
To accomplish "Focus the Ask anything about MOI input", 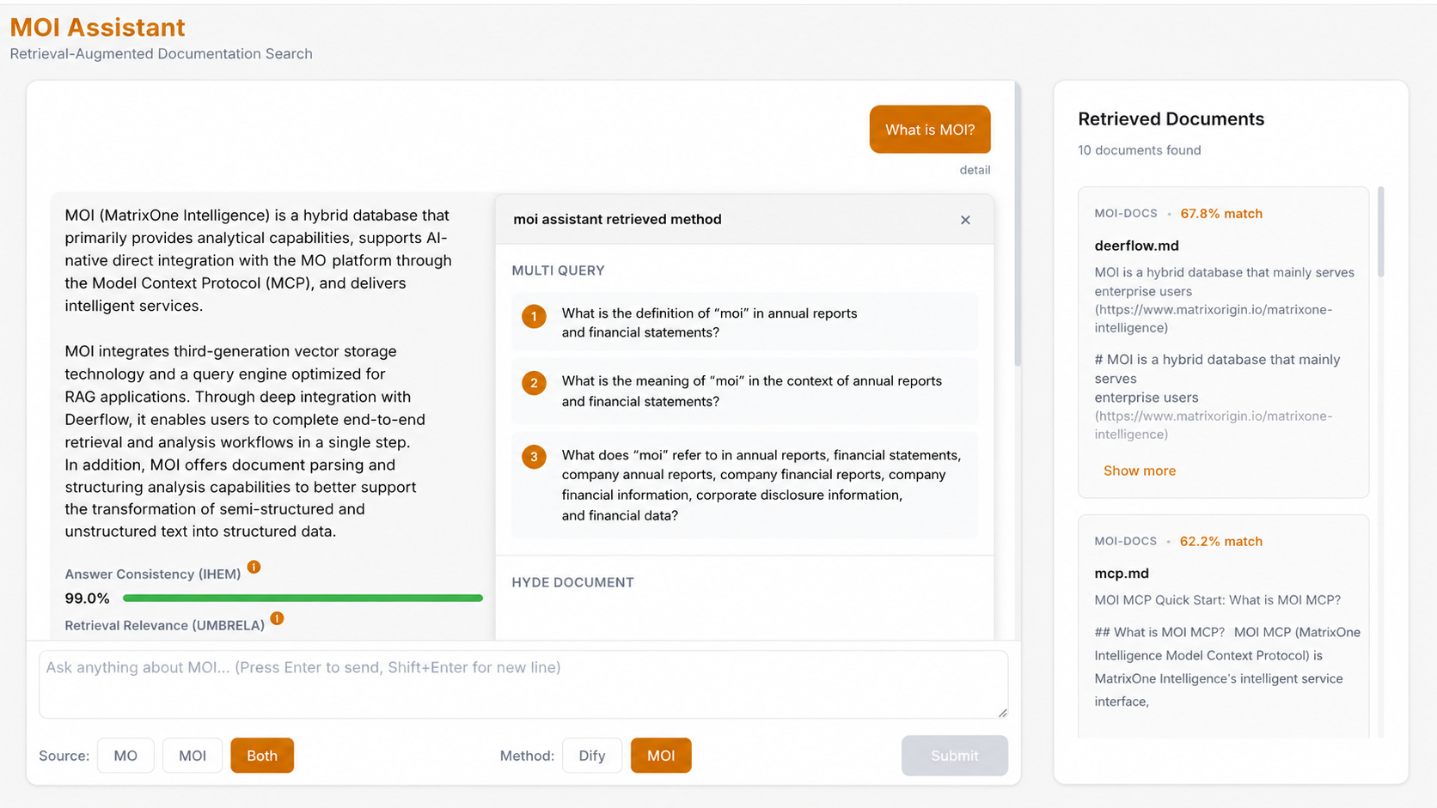I will (523, 684).
